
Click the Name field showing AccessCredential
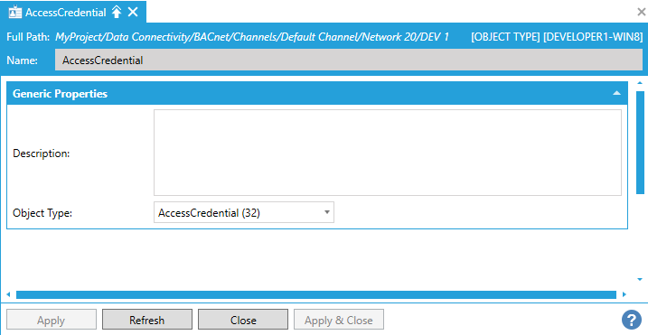point(349,60)
